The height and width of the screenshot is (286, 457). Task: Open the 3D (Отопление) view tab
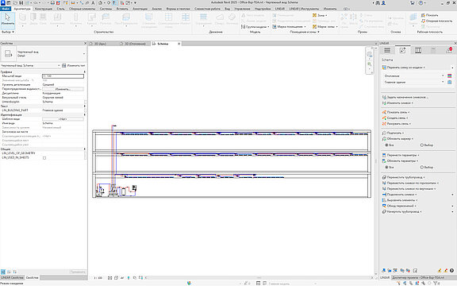[133, 44]
